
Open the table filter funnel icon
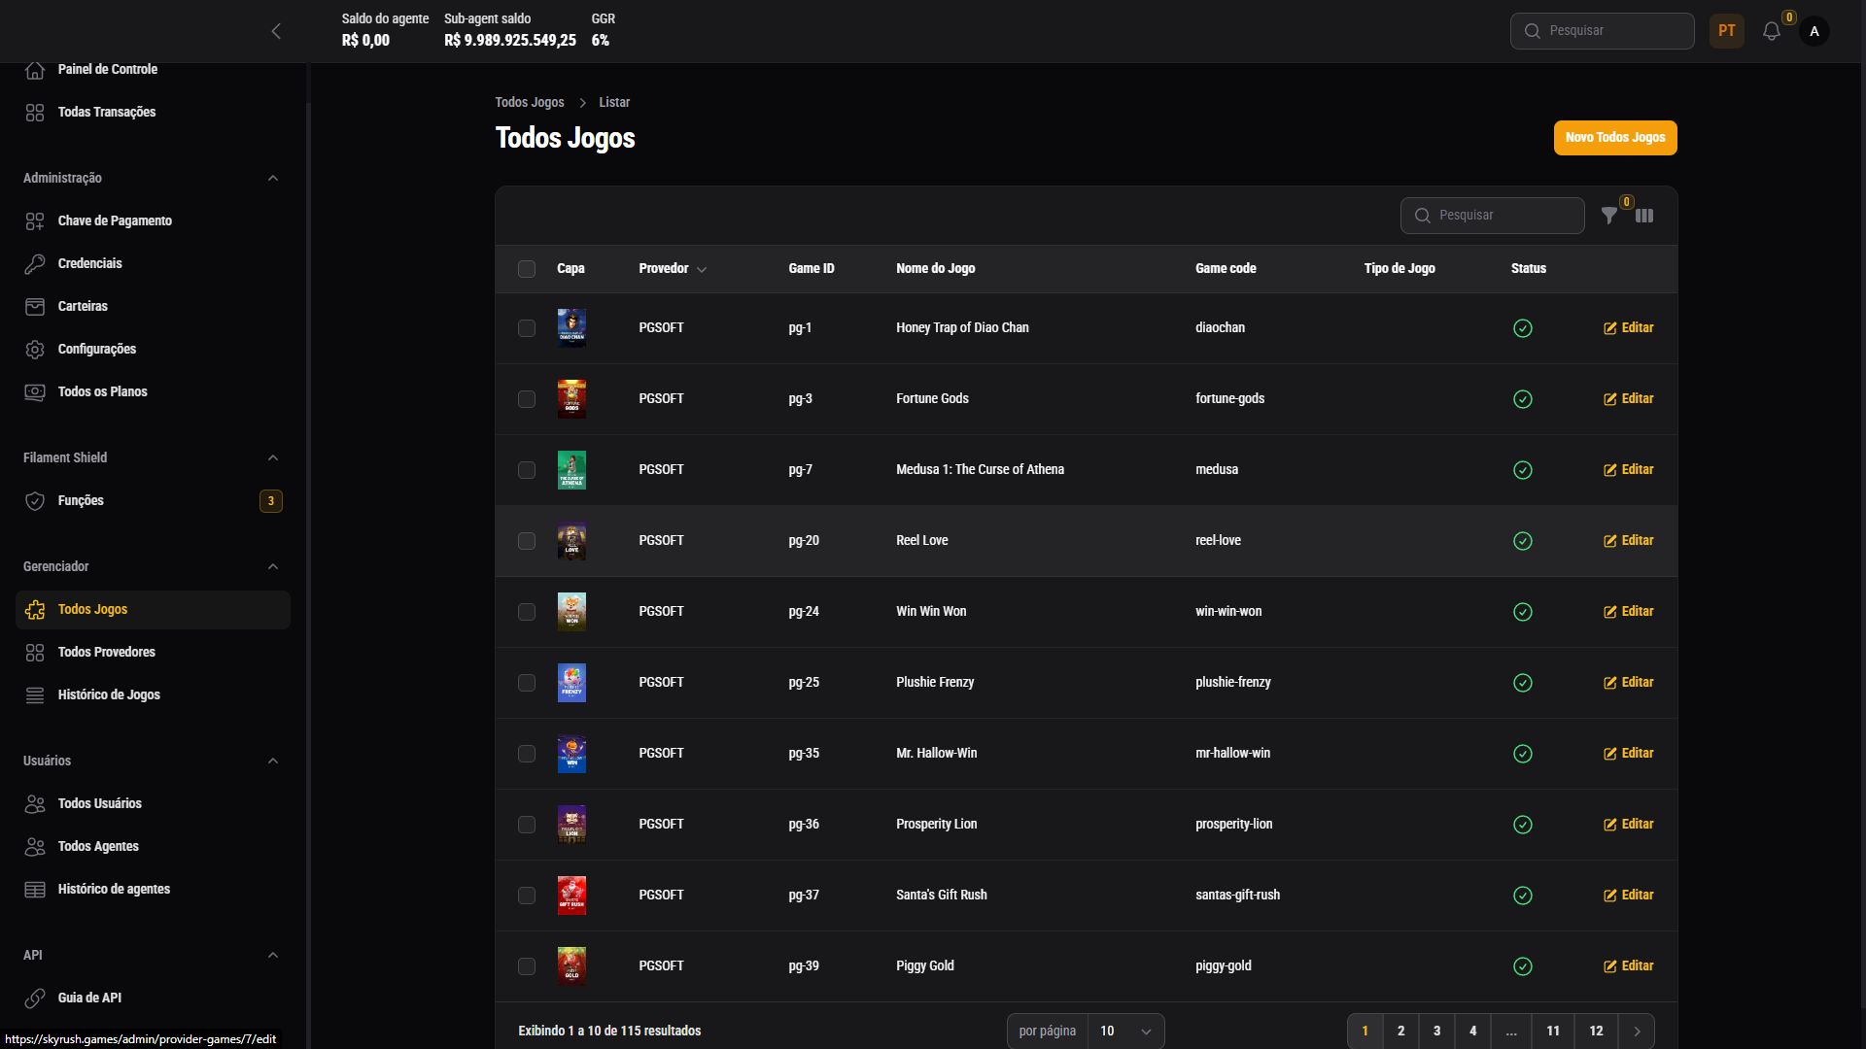1609,216
